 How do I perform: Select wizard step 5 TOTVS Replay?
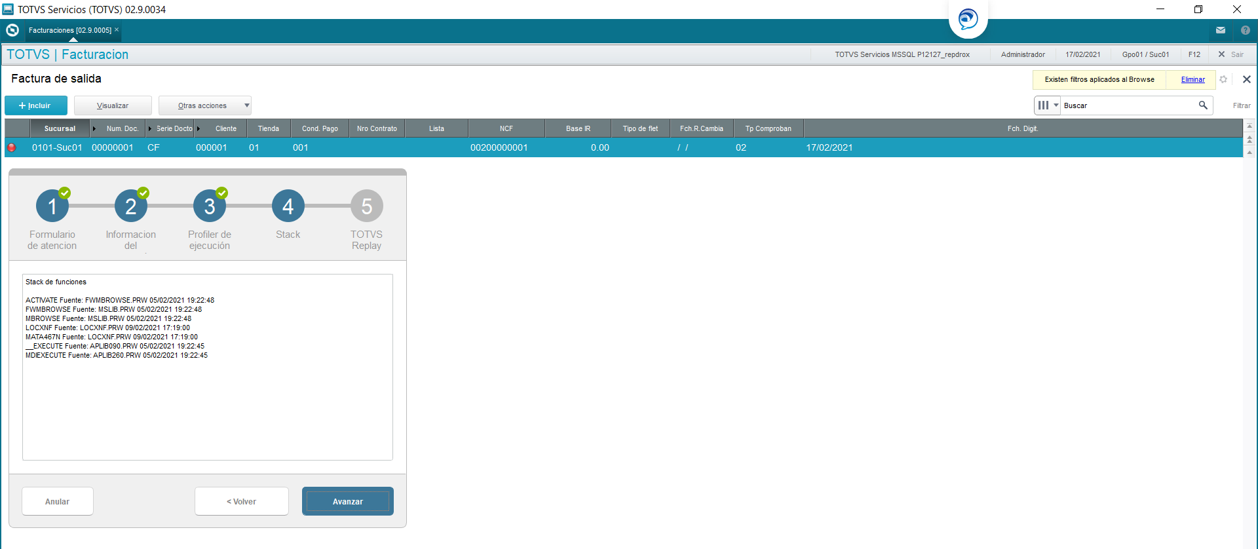(367, 206)
